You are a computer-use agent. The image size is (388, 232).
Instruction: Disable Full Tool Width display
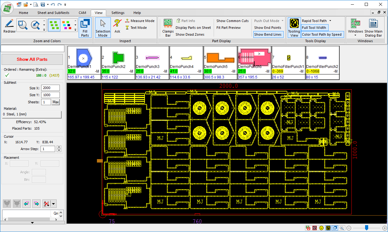click(314, 28)
